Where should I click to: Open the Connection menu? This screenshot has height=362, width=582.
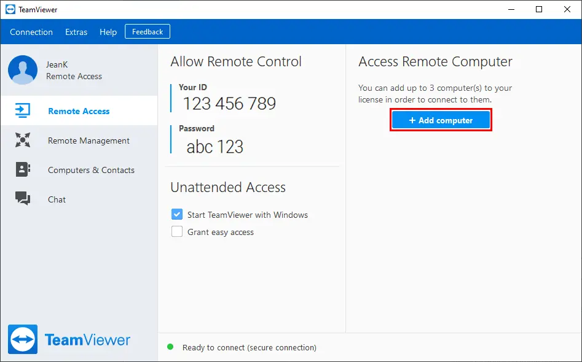31,32
